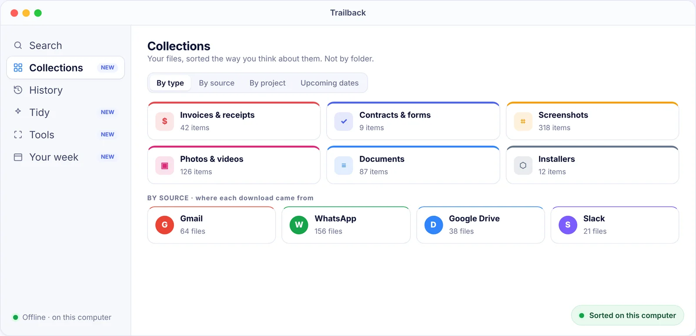
Task: Click the Collections grid icon in sidebar
Action: tap(18, 68)
